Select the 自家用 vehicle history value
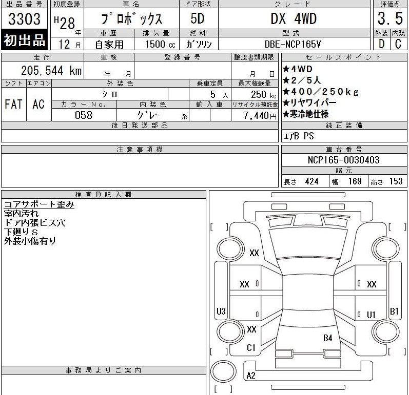409x395 pixels. tap(109, 45)
